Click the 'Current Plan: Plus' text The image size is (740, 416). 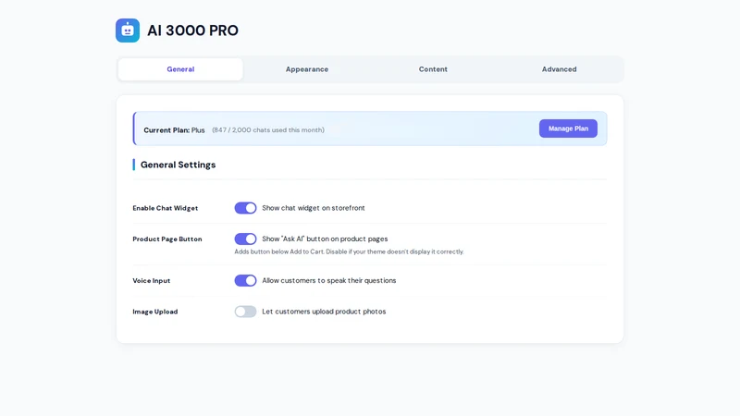coord(174,130)
